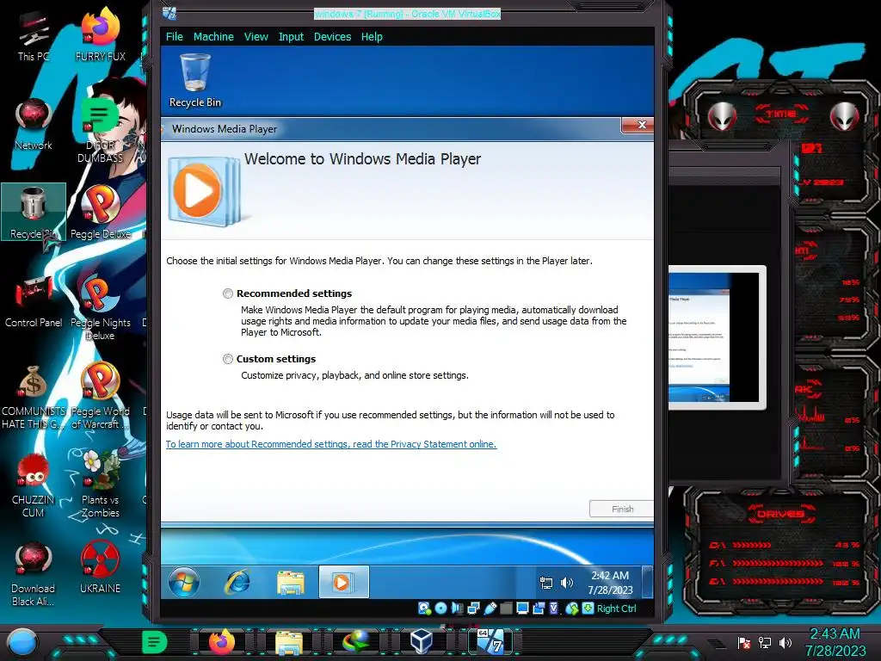
Task: Open the Privacy Statement online link
Action: pos(331,444)
